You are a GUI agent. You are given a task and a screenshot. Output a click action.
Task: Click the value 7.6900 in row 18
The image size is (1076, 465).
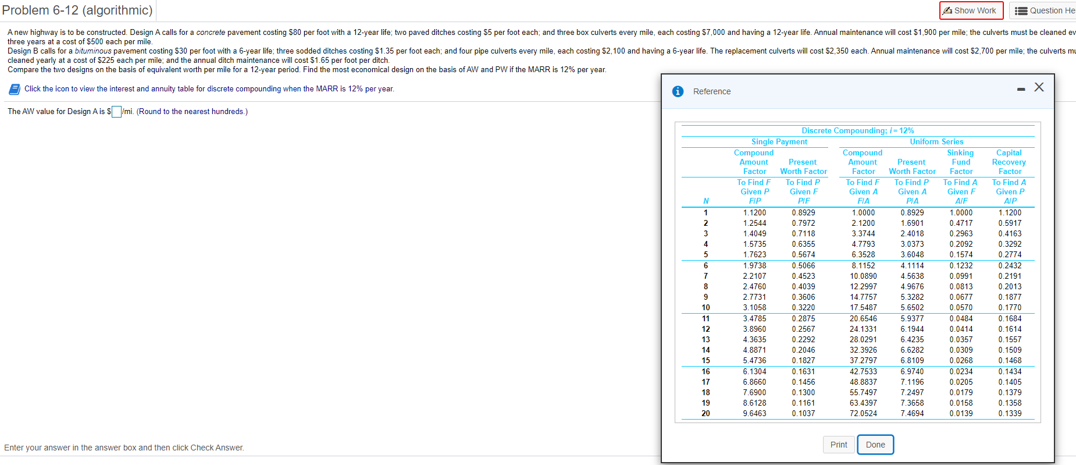[754, 392]
